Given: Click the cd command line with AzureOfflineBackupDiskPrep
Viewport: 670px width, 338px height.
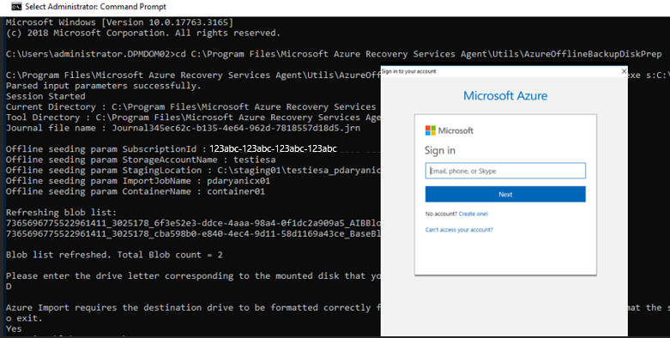Looking at the screenshot, I should (x=334, y=54).
